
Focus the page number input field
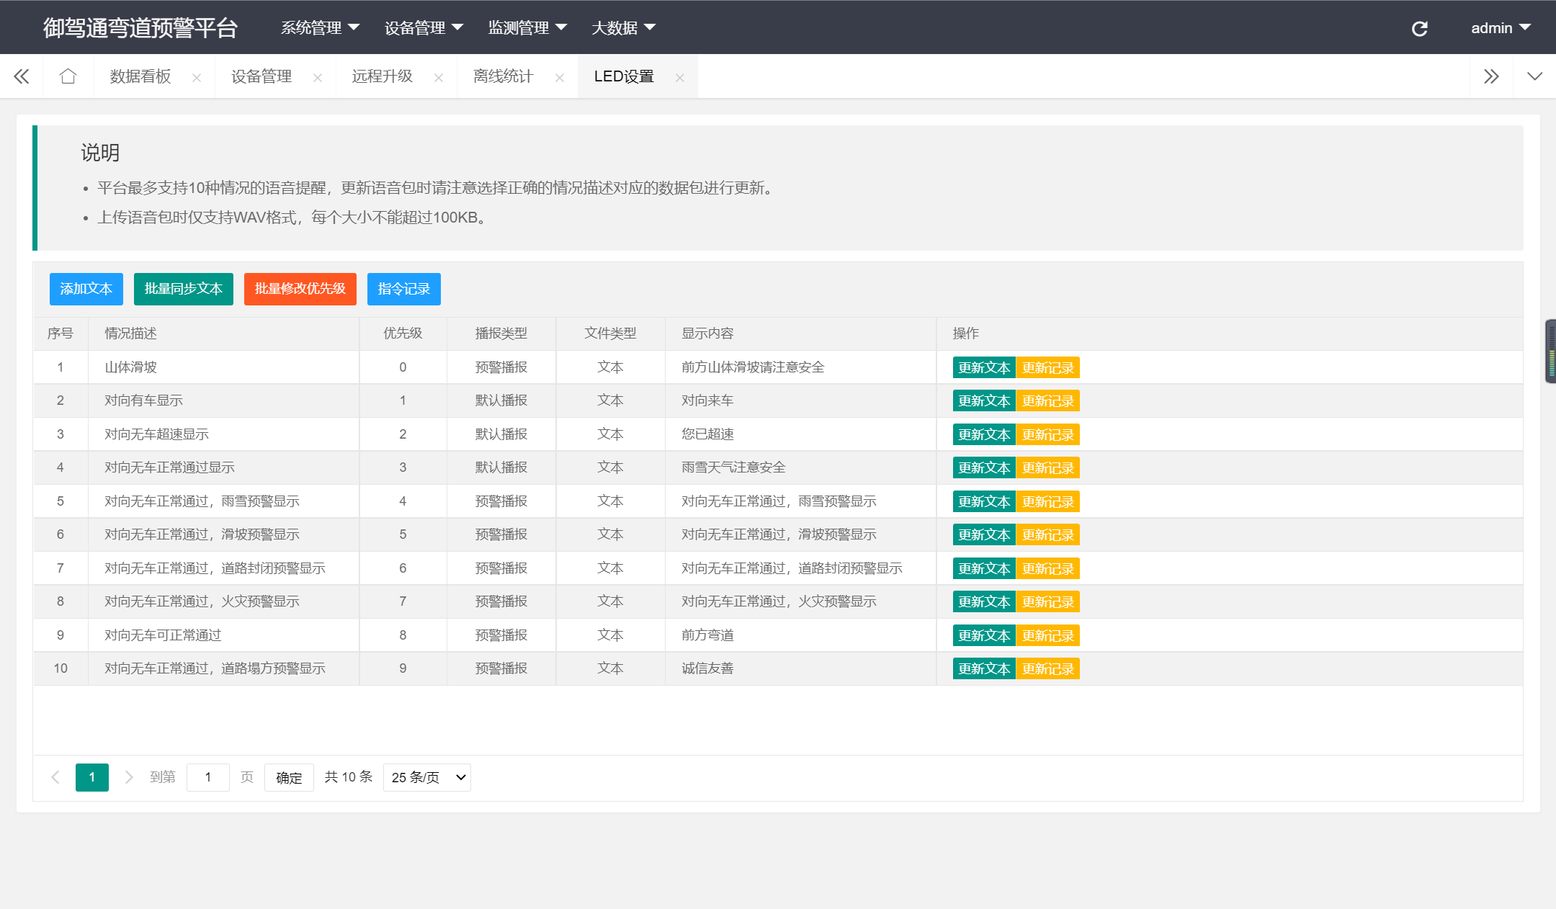tap(208, 777)
